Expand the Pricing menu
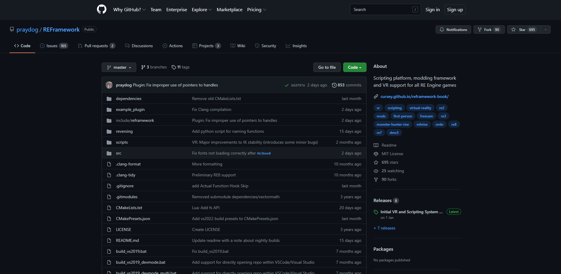This screenshot has width=561, height=274. 257,9
